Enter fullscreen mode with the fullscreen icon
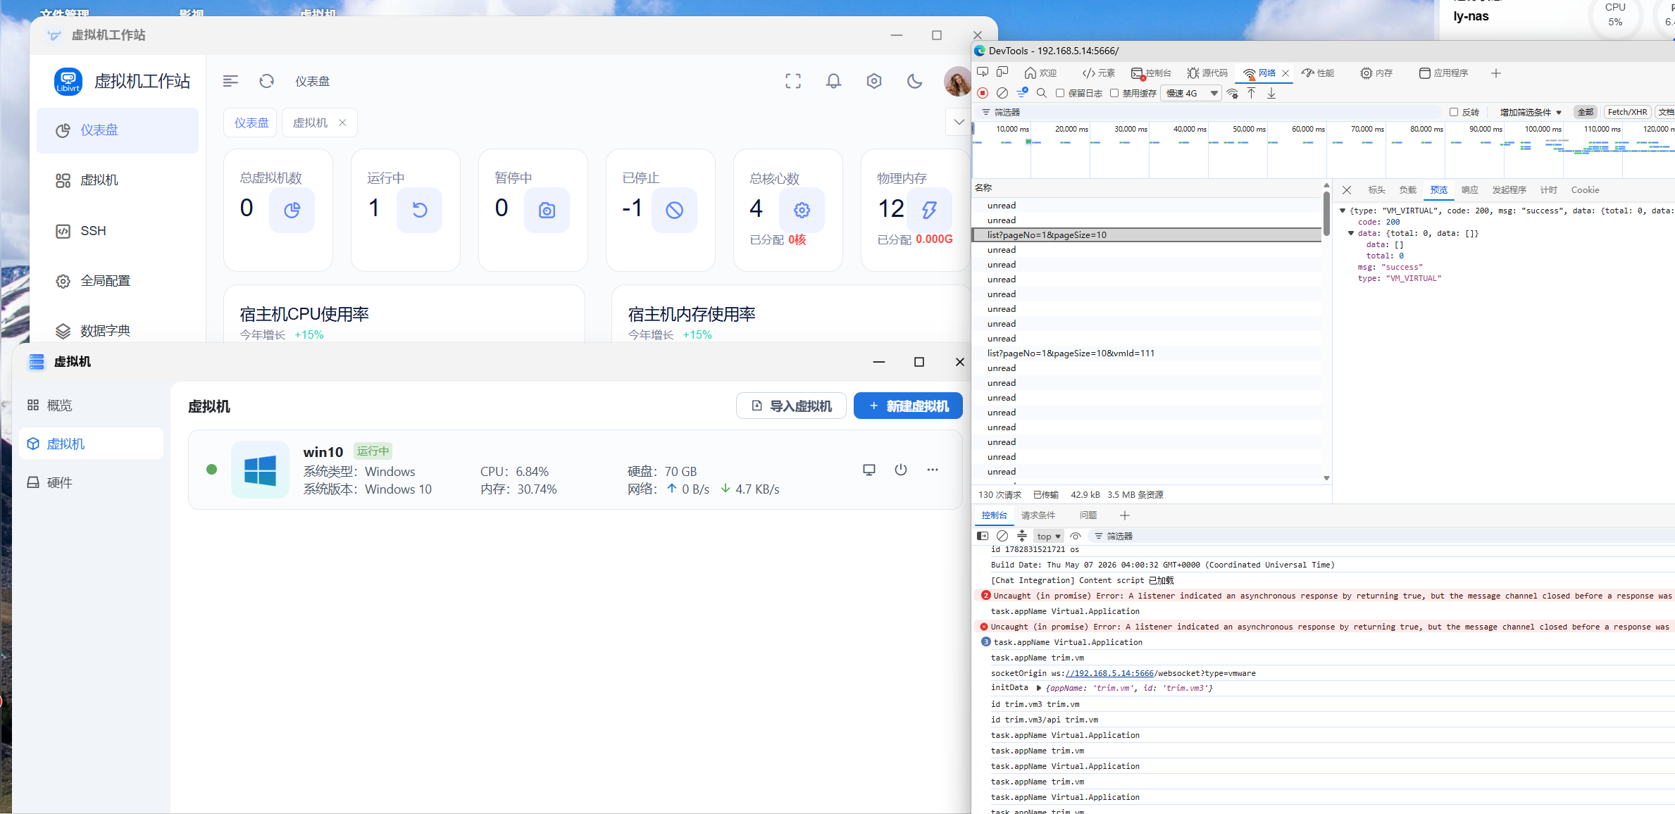Screen dimensions: 1675x814 (x=793, y=81)
